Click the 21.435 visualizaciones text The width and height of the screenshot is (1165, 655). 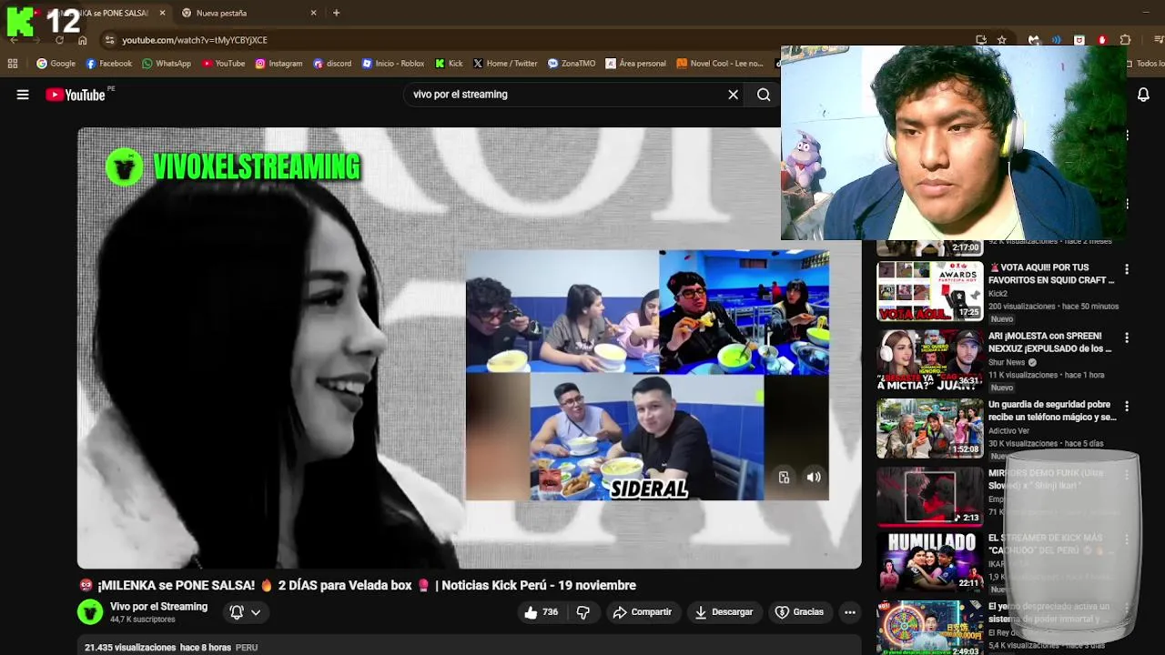pos(130,648)
